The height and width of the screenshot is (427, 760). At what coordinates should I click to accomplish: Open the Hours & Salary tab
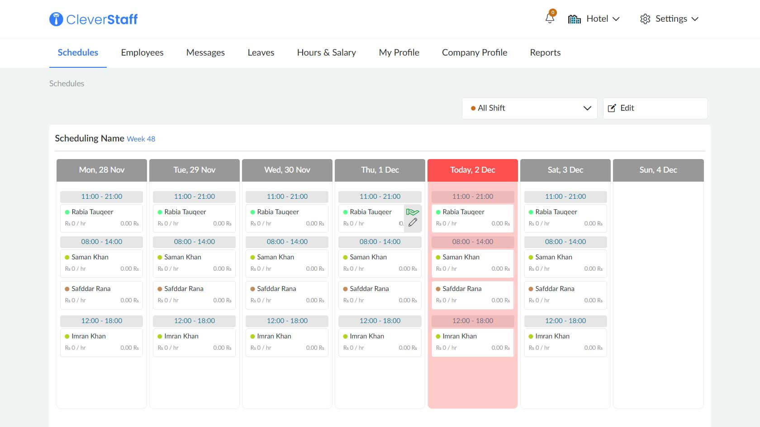(326, 52)
